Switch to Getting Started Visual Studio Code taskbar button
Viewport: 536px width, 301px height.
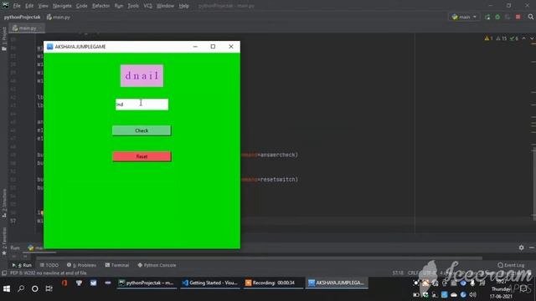[210, 283]
